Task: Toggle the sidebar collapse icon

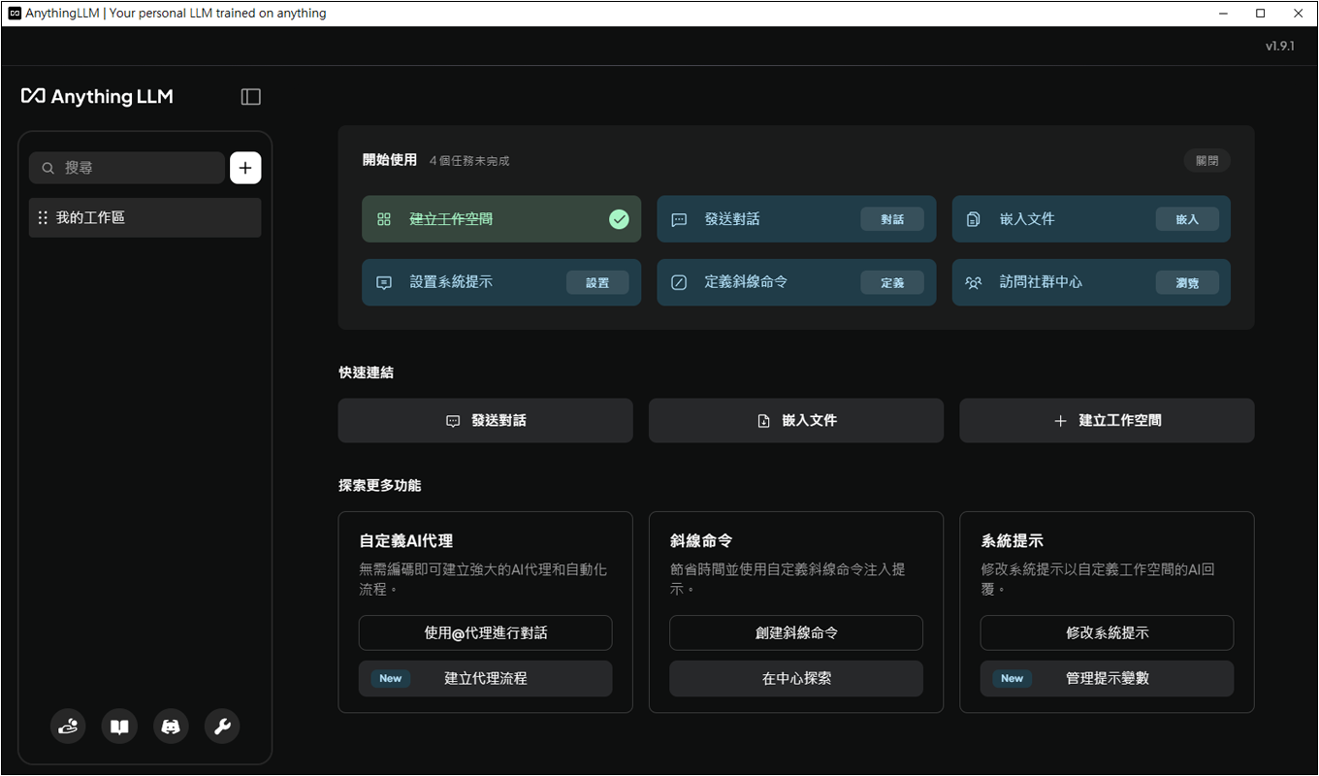Action: click(x=251, y=96)
